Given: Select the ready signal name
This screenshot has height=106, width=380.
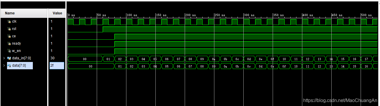Looking at the screenshot, I should click(x=16, y=43).
